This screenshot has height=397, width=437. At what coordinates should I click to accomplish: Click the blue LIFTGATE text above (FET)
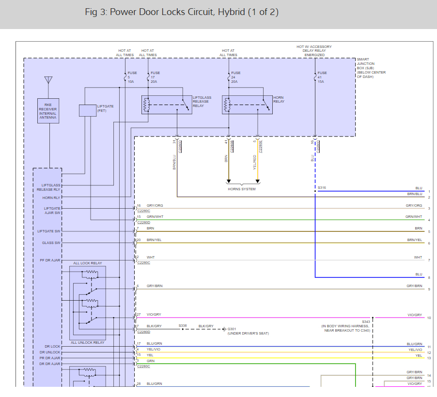click(106, 106)
